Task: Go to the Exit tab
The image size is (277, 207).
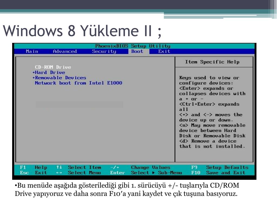Action: click(164, 51)
